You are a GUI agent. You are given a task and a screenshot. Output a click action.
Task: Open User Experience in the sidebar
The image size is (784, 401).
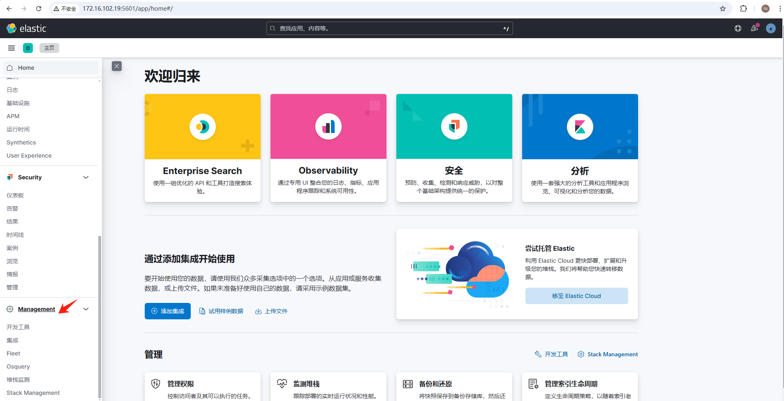pyautogui.click(x=29, y=156)
